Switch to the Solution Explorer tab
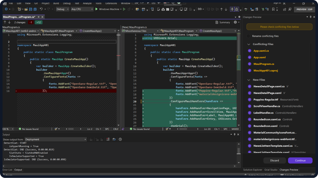Image resolution: width=318 pixels, height=178 pixels. click(x=252, y=170)
